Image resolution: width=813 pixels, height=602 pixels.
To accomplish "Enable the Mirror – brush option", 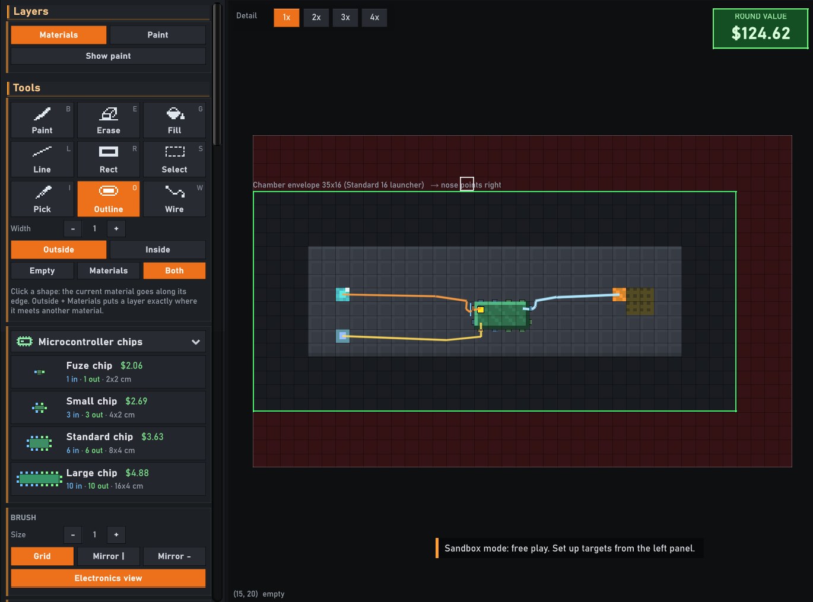I will (x=174, y=556).
